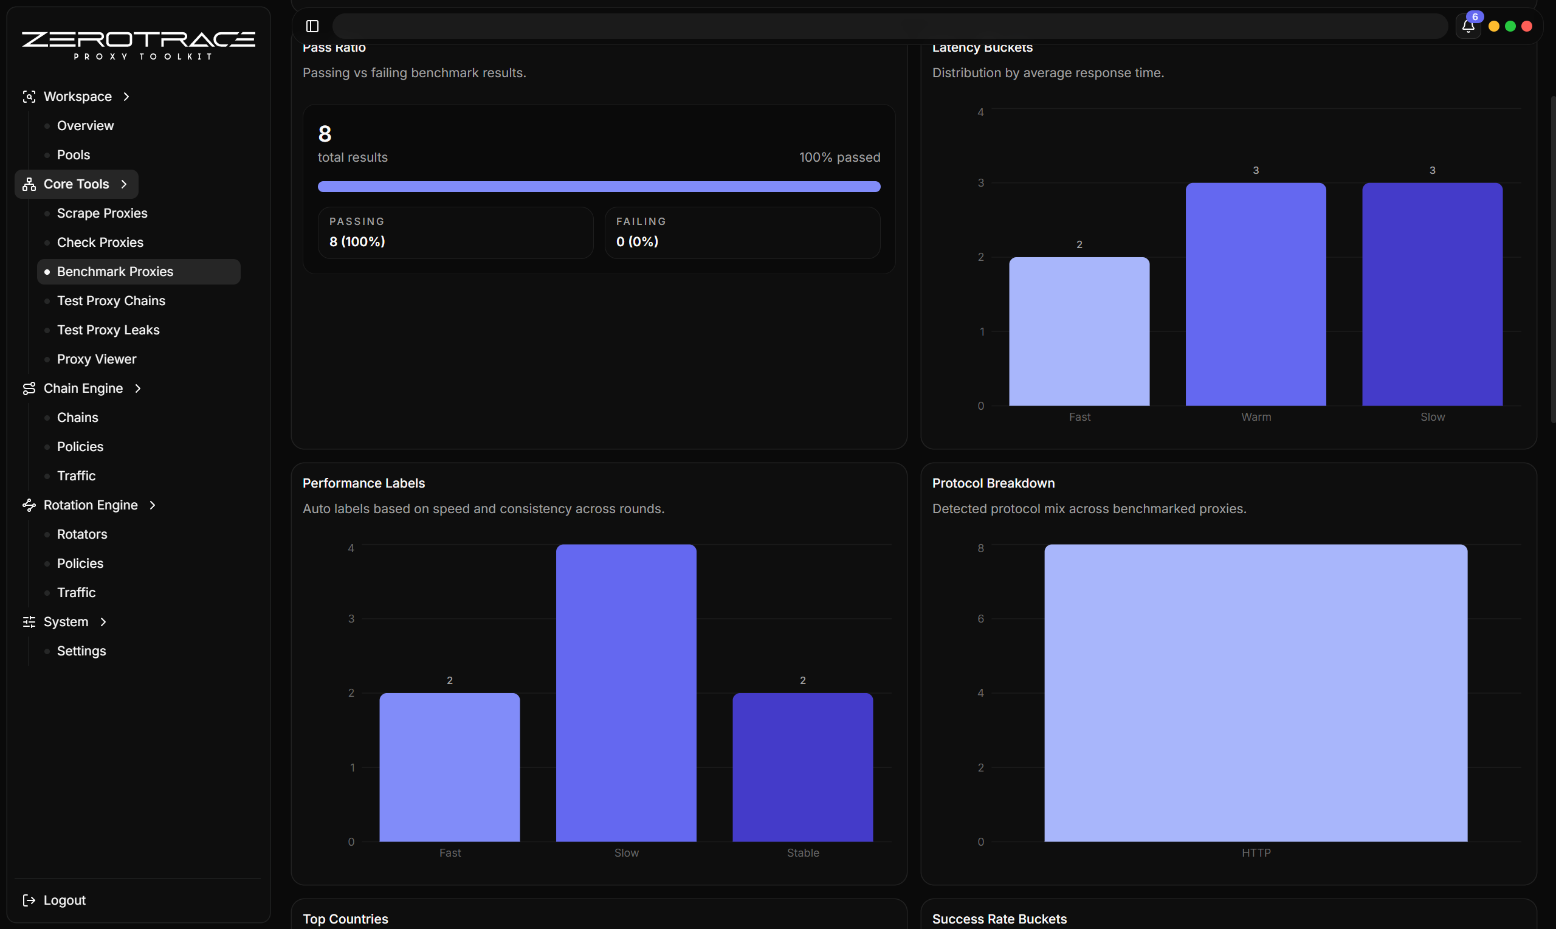Select the Core Tools nodes icon

coord(29,184)
